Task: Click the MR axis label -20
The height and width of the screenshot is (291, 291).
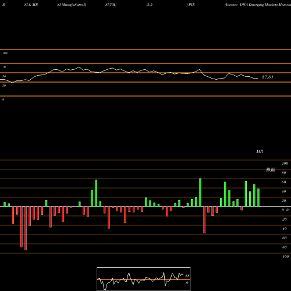Action: (x=284, y=219)
